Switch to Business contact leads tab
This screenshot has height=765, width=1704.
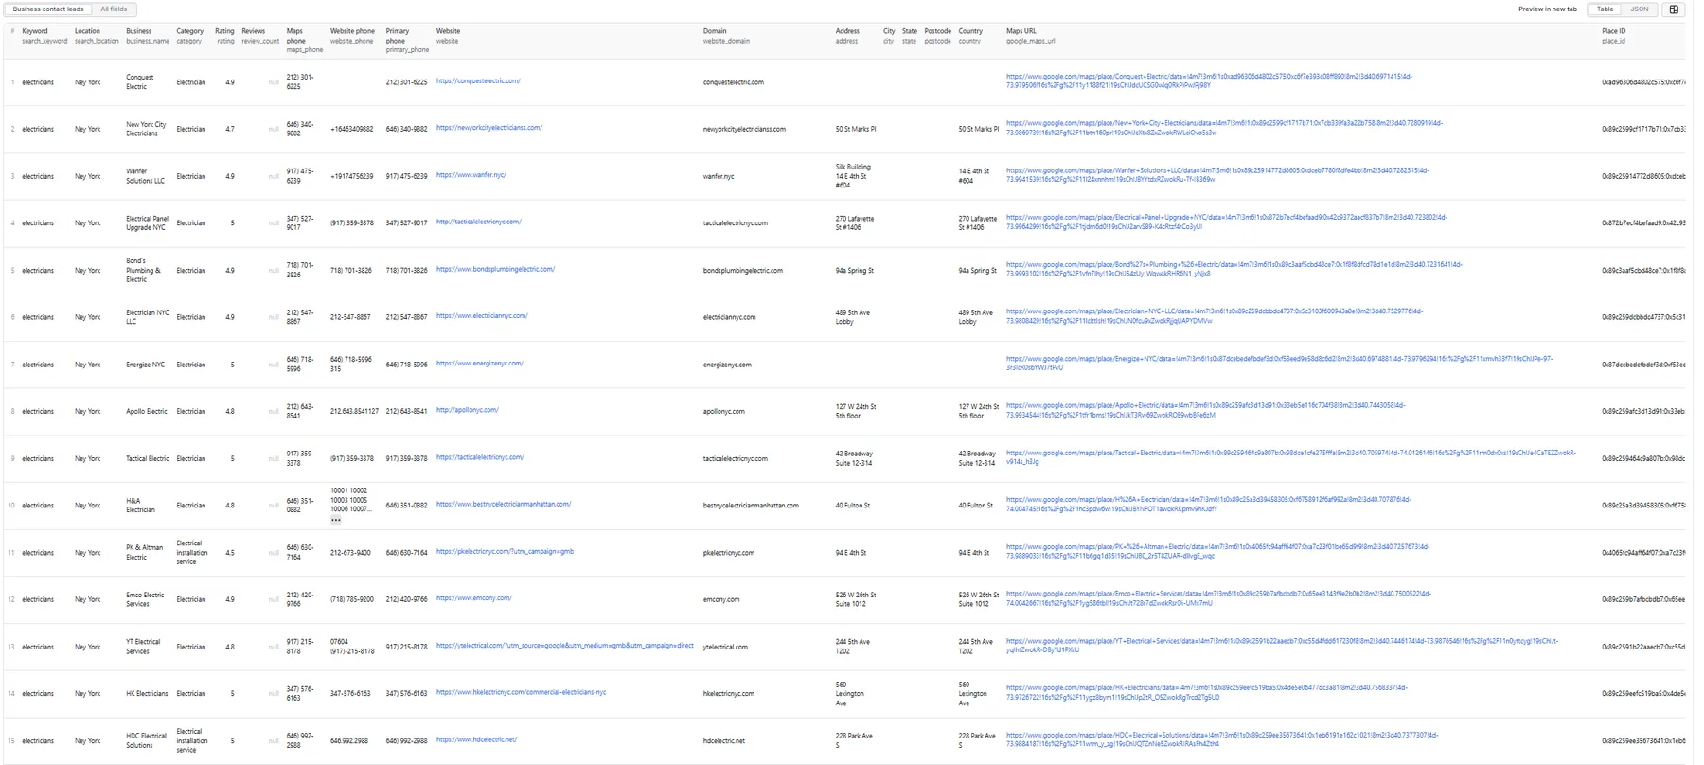point(47,9)
